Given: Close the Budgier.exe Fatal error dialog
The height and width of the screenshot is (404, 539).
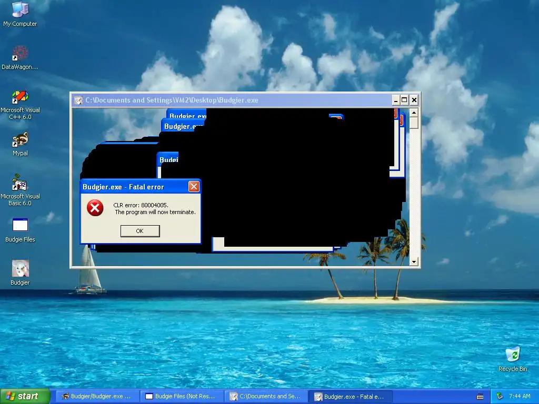Looking at the screenshot, I should 194,187.
